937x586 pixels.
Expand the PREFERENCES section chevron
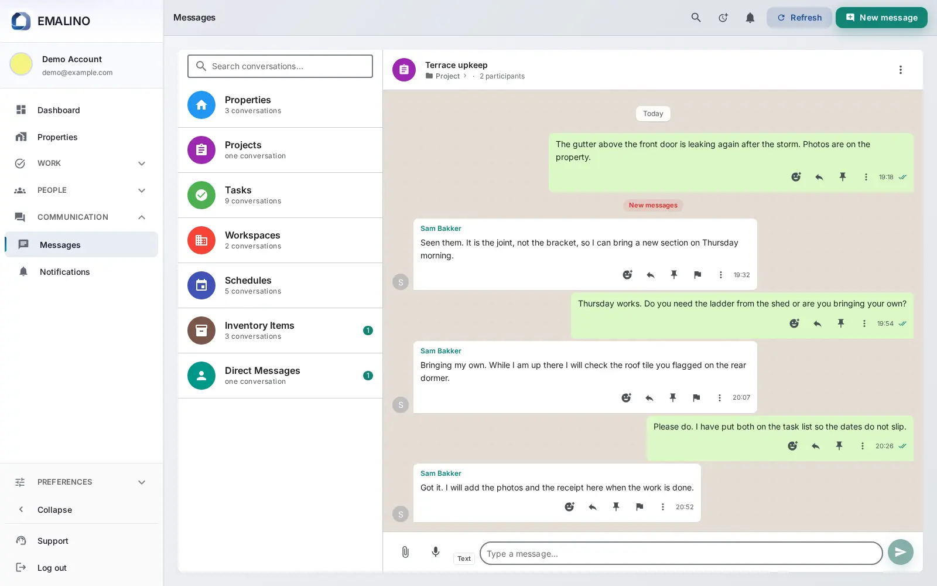click(x=142, y=482)
